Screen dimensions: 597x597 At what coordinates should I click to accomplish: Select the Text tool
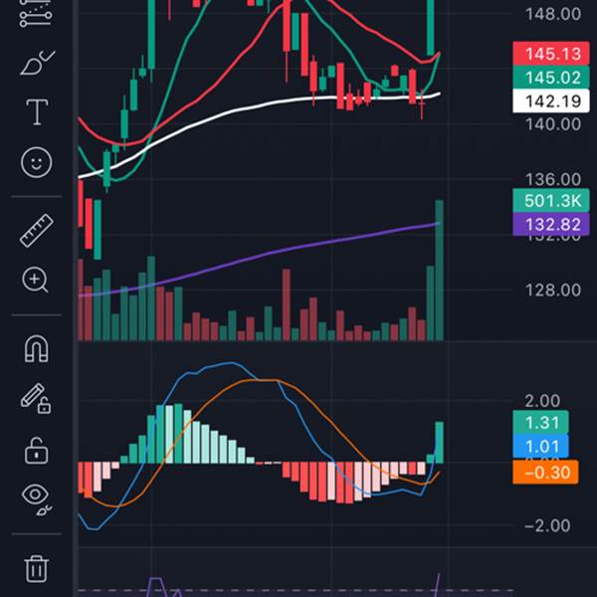click(37, 111)
